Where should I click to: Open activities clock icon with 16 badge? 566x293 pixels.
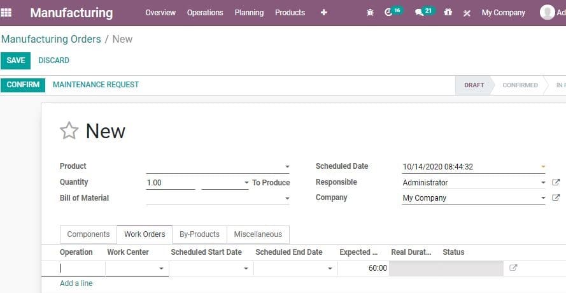pos(393,12)
